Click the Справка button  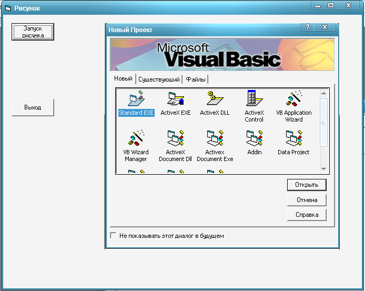307,215
